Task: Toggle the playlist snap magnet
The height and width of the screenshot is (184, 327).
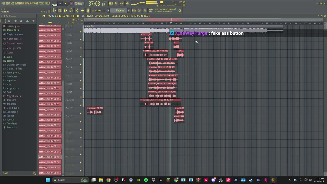Action: click(44, 16)
